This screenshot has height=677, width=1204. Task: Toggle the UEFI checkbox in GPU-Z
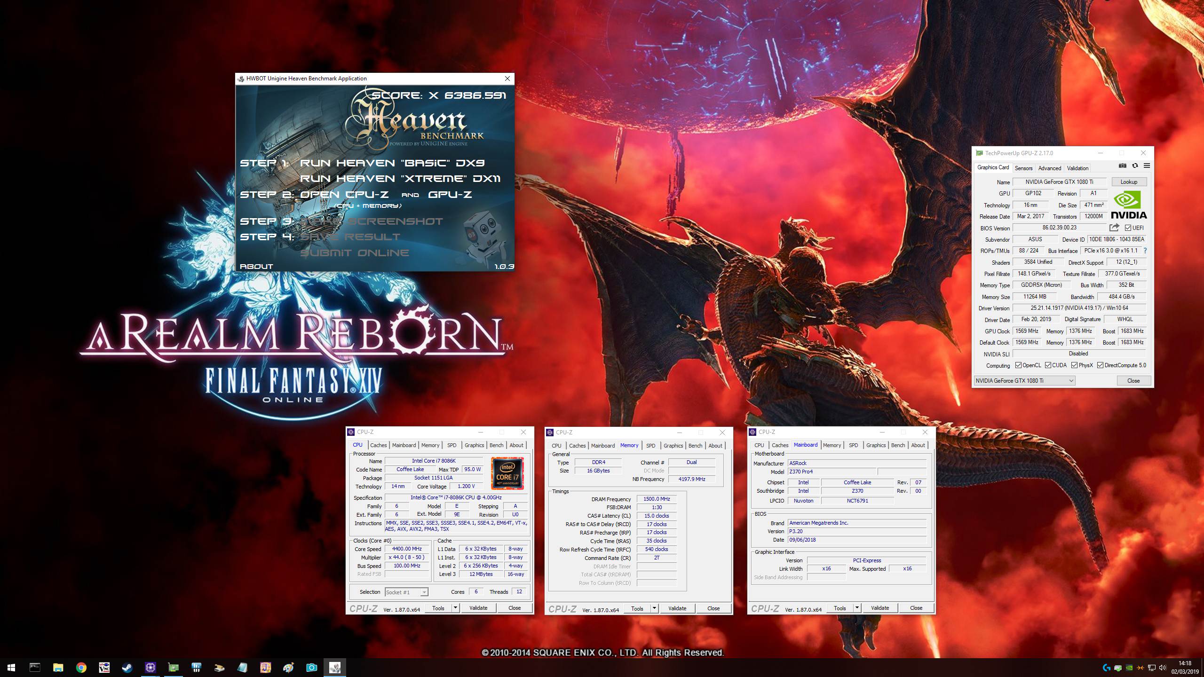1128,228
